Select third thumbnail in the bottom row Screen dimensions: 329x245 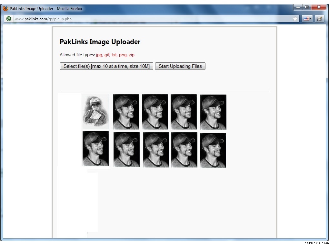coord(156,150)
